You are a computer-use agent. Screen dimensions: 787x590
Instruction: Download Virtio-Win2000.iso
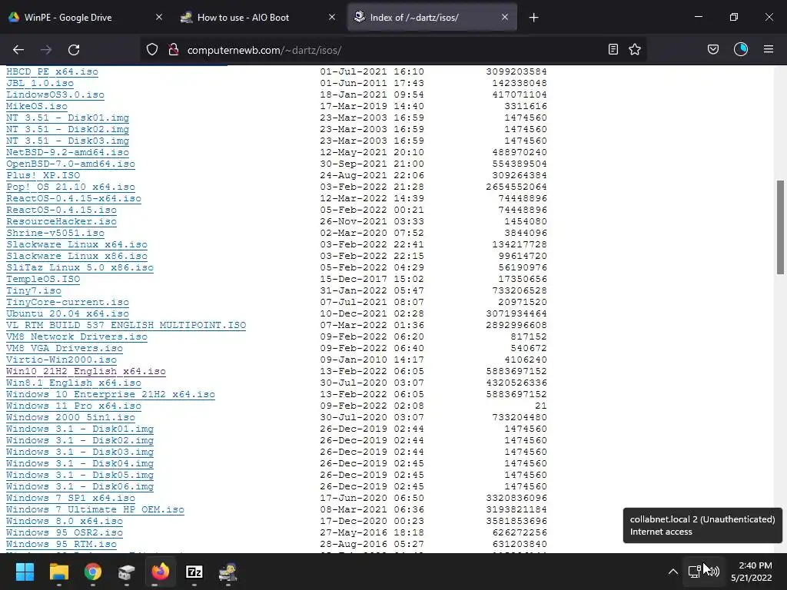pos(61,360)
